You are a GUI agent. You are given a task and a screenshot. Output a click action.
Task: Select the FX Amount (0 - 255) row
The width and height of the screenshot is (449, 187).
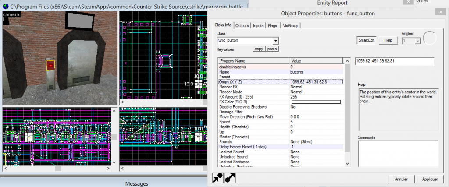pos(280,97)
